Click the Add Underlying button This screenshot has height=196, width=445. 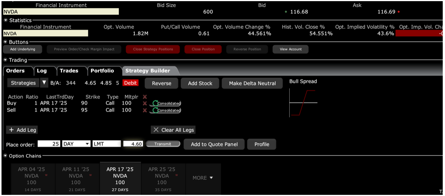coord(22,49)
